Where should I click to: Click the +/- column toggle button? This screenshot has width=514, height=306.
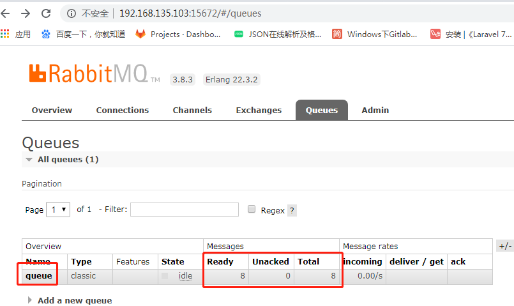pyautogui.click(x=504, y=246)
